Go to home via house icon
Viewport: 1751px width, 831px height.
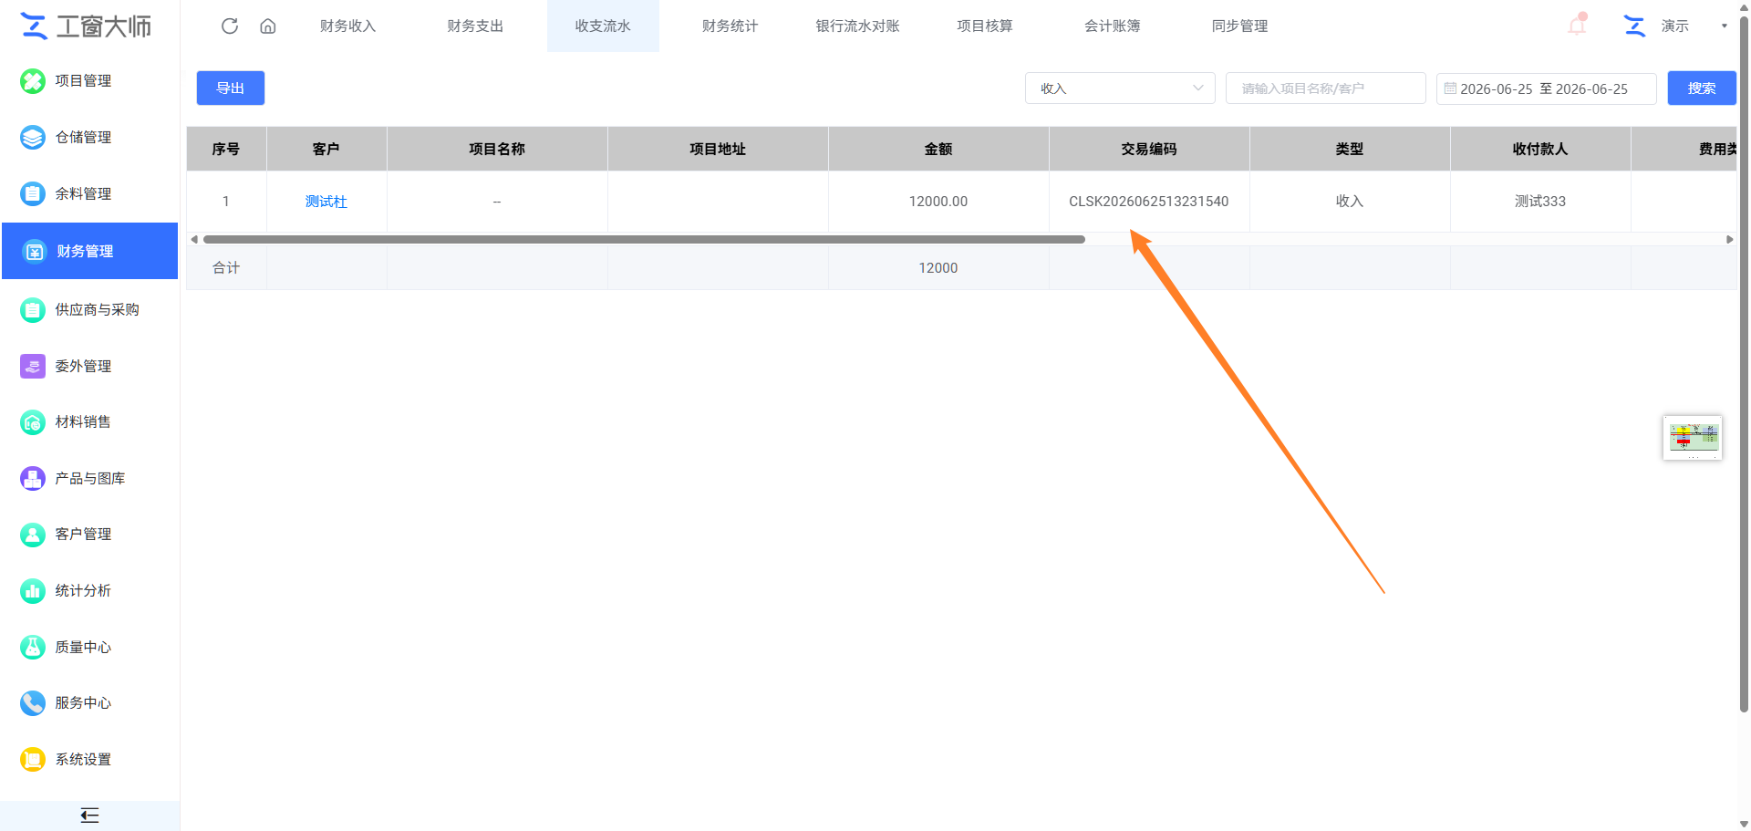(268, 26)
